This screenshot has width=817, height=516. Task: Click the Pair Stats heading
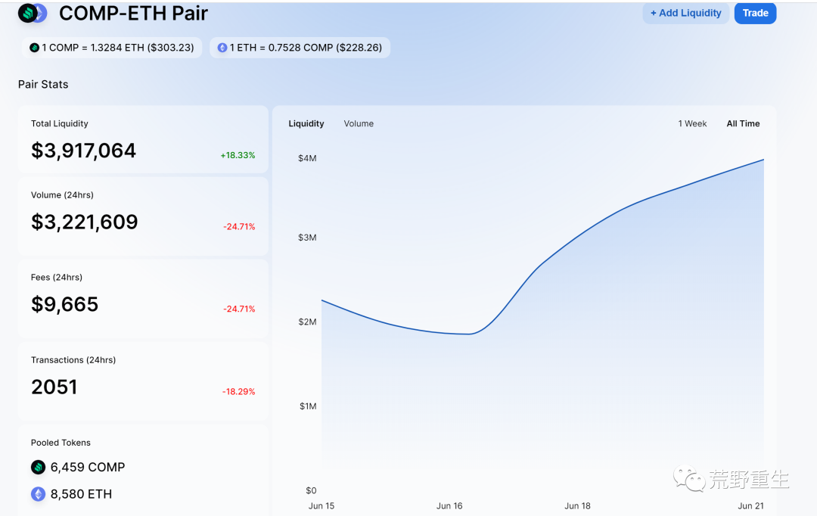point(43,85)
